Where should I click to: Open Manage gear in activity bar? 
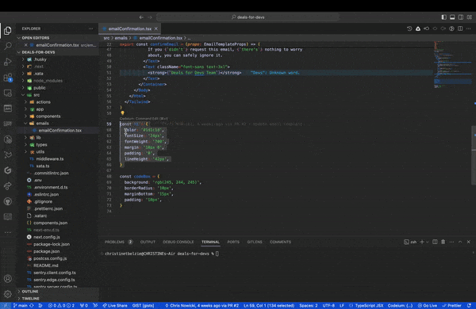click(x=8, y=294)
